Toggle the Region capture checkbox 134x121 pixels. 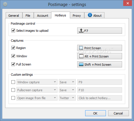tap(13, 48)
